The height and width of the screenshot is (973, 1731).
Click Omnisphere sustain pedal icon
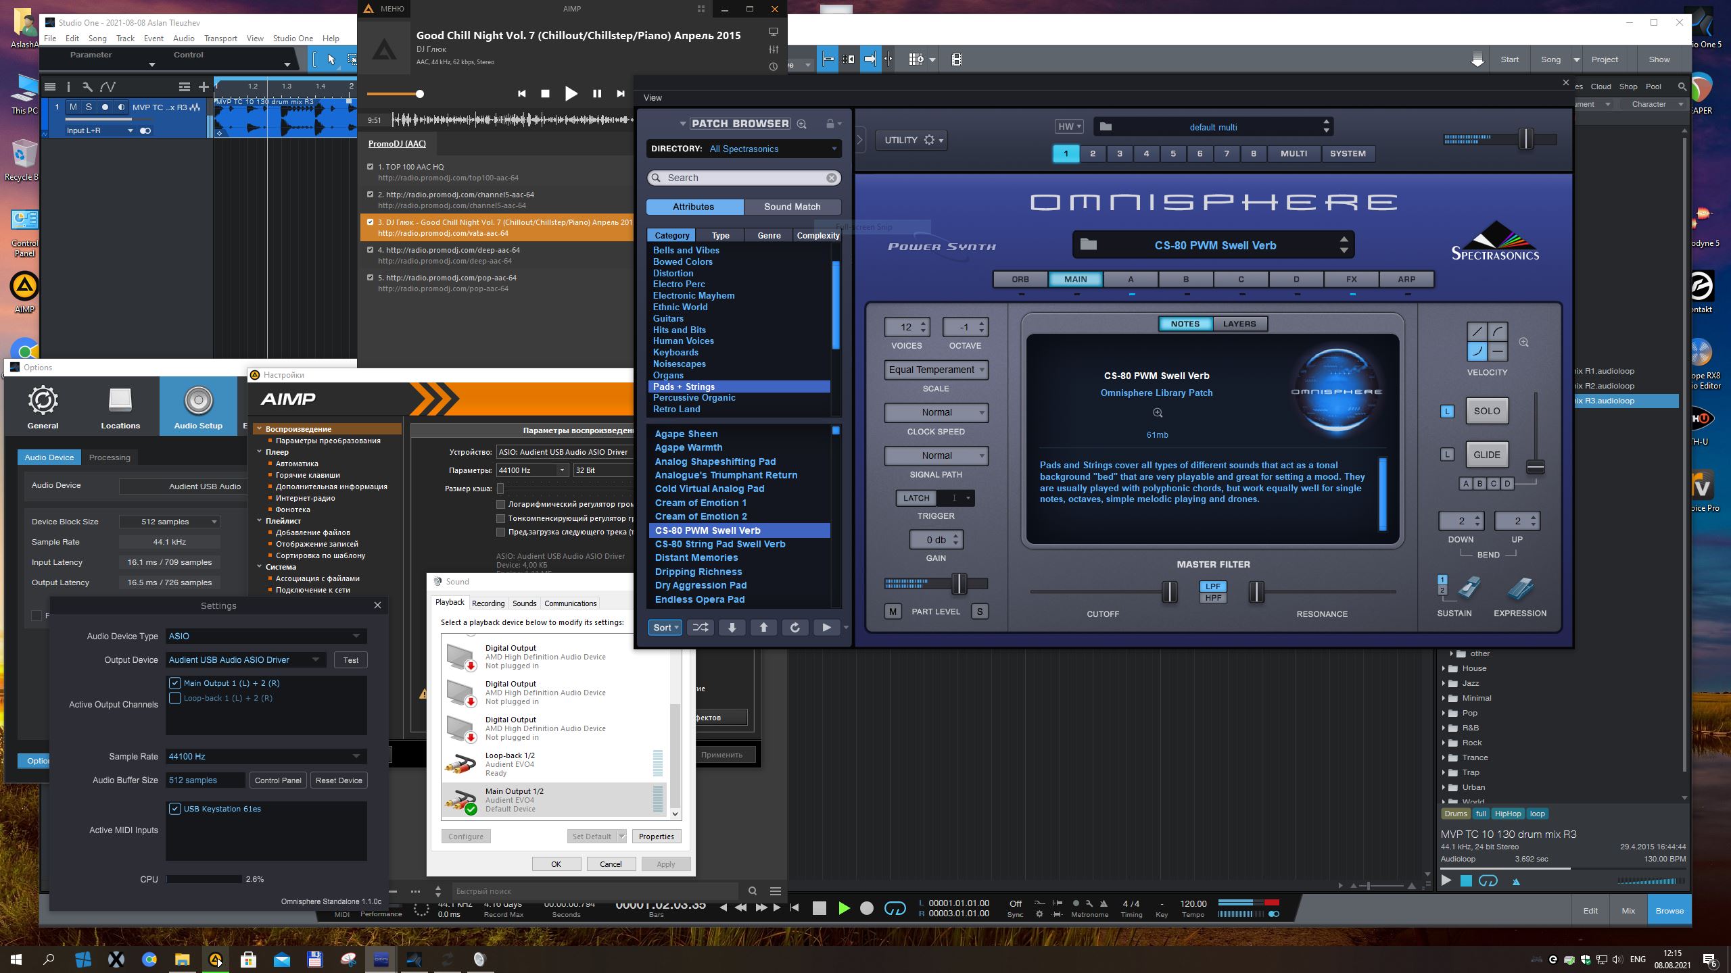tap(1468, 588)
